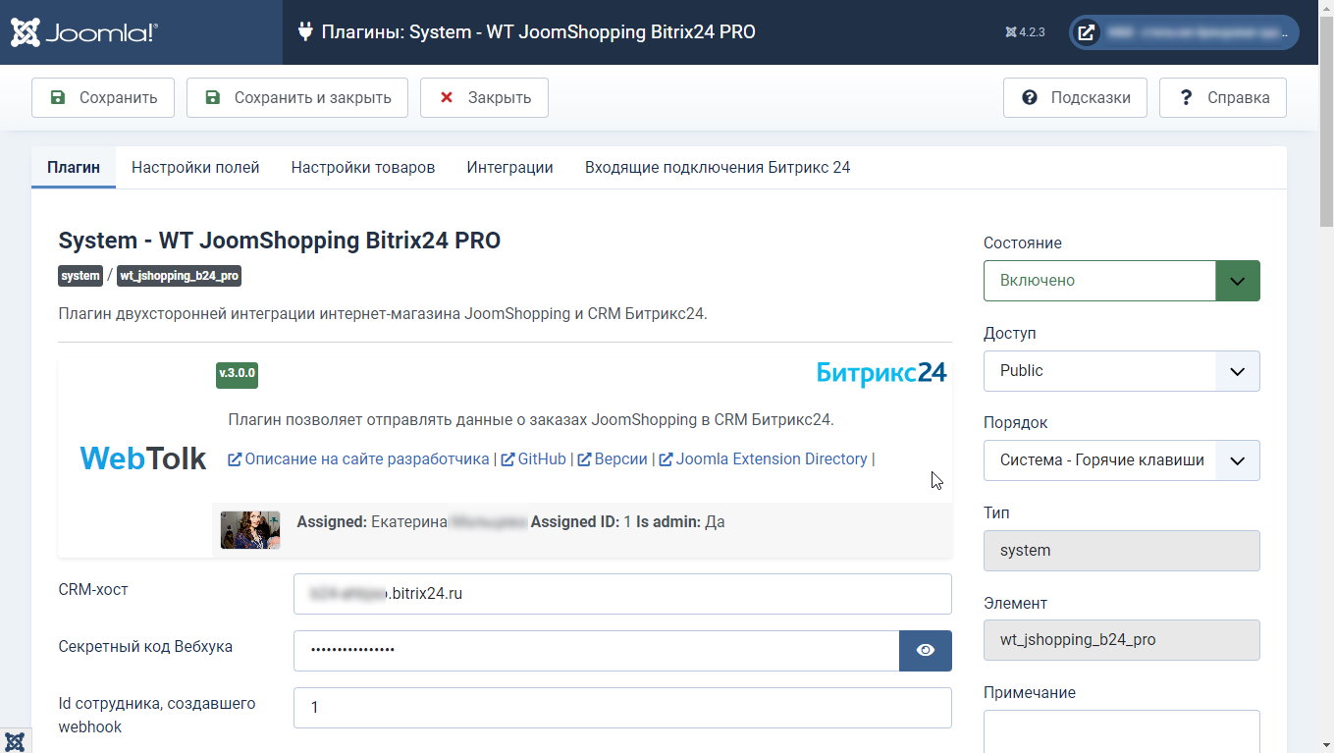The width and height of the screenshot is (1334, 753).
Task: Open the Порядок ordering dropdown
Action: point(1121,460)
